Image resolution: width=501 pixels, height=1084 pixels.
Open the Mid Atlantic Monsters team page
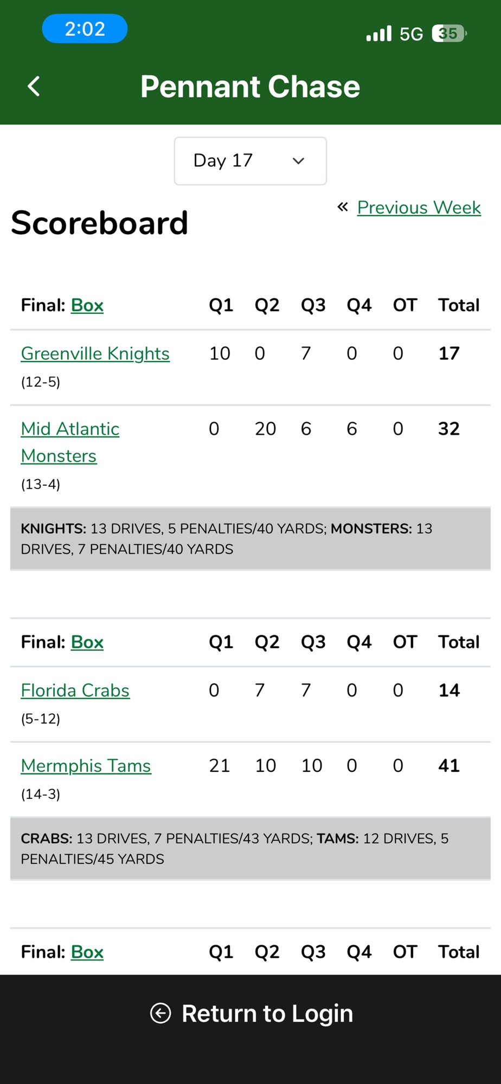pos(70,442)
